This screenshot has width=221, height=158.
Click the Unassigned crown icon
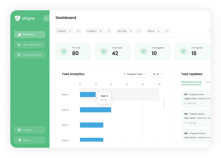[144, 51]
